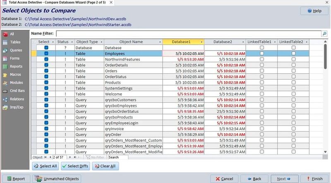Toggle LinkedTable2 checkbox for qryOrder row
The height and width of the screenshot is (183, 331).
(x=293, y=134)
